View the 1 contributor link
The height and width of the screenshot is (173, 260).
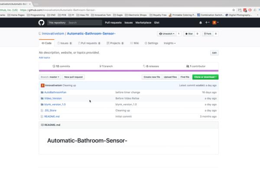(x=196, y=66)
